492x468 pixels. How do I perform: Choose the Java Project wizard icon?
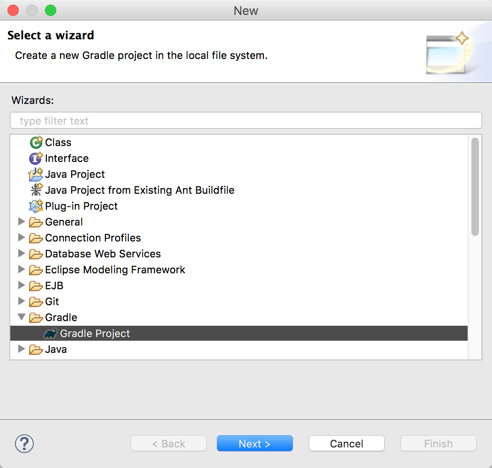pyautogui.click(x=36, y=174)
